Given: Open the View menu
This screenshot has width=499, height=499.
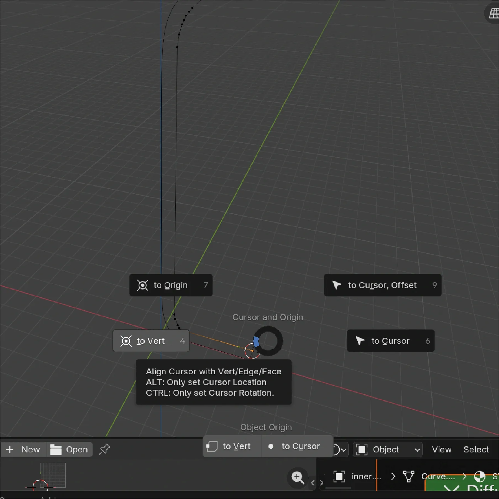Looking at the screenshot, I should [442, 449].
